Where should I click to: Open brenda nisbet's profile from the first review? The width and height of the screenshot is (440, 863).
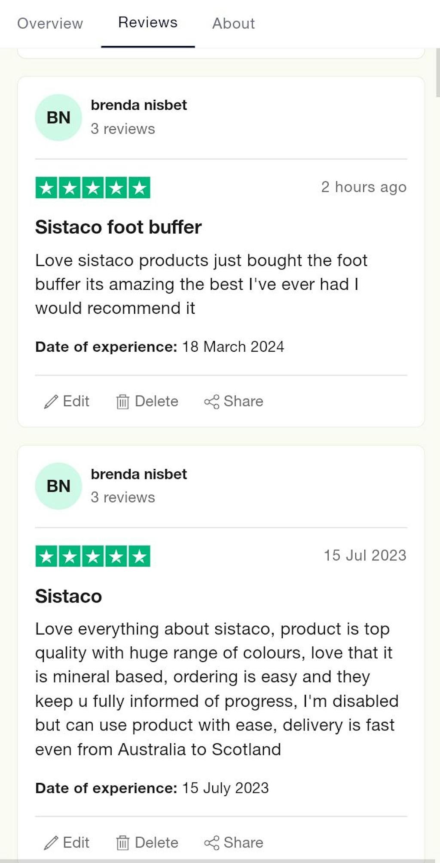click(x=139, y=105)
